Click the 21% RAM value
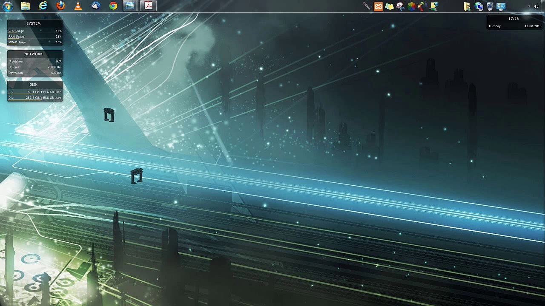This screenshot has height=306, width=545. [59, 37]
